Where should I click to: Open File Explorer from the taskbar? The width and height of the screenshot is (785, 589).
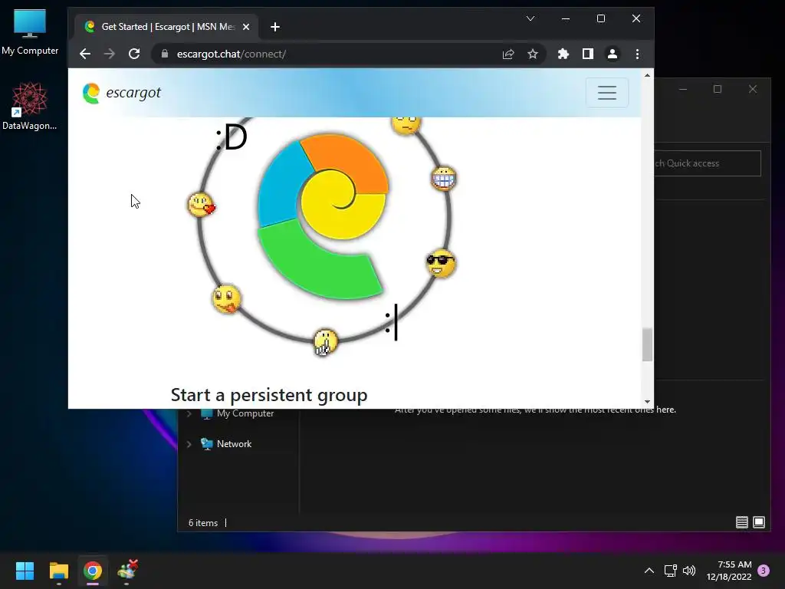pos(58,571)
